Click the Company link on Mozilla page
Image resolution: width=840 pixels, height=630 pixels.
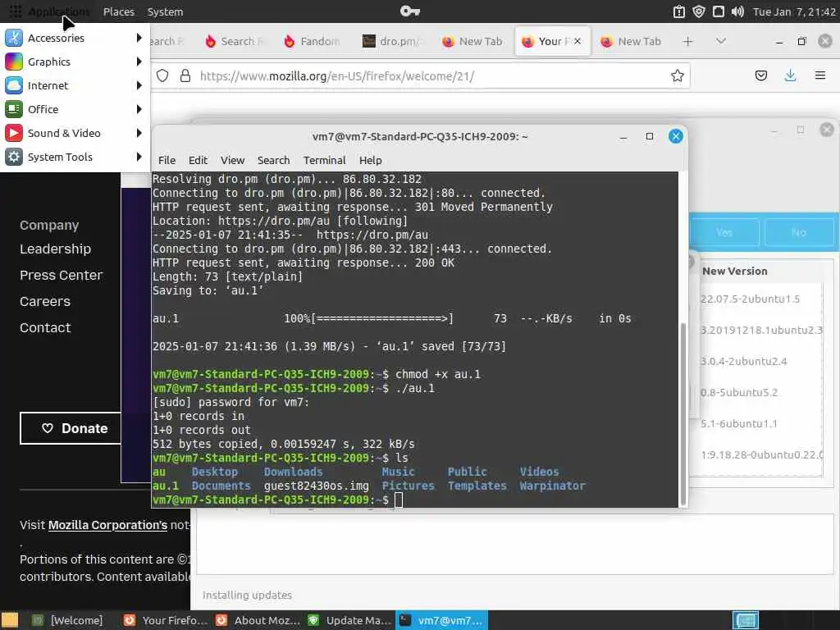coord(49,225)
